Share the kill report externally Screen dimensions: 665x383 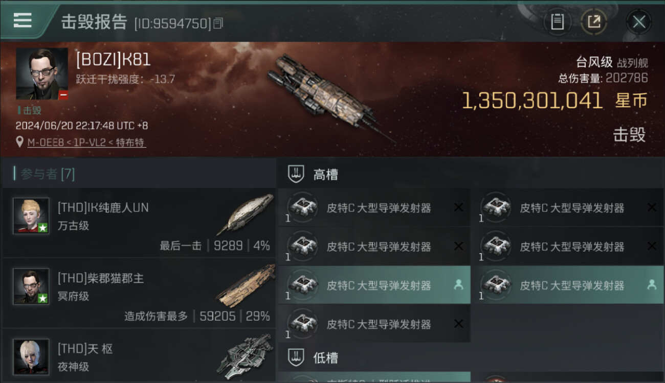[594, 22]
